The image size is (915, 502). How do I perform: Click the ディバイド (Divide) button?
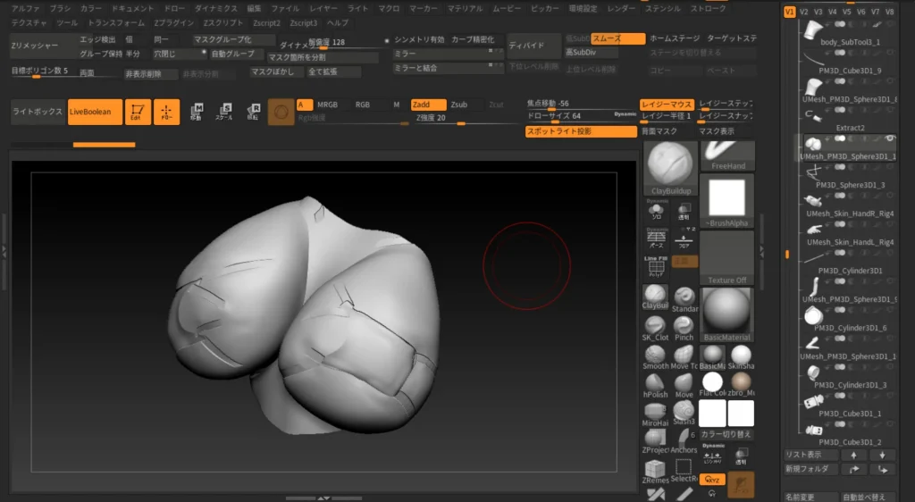point(532,45)
